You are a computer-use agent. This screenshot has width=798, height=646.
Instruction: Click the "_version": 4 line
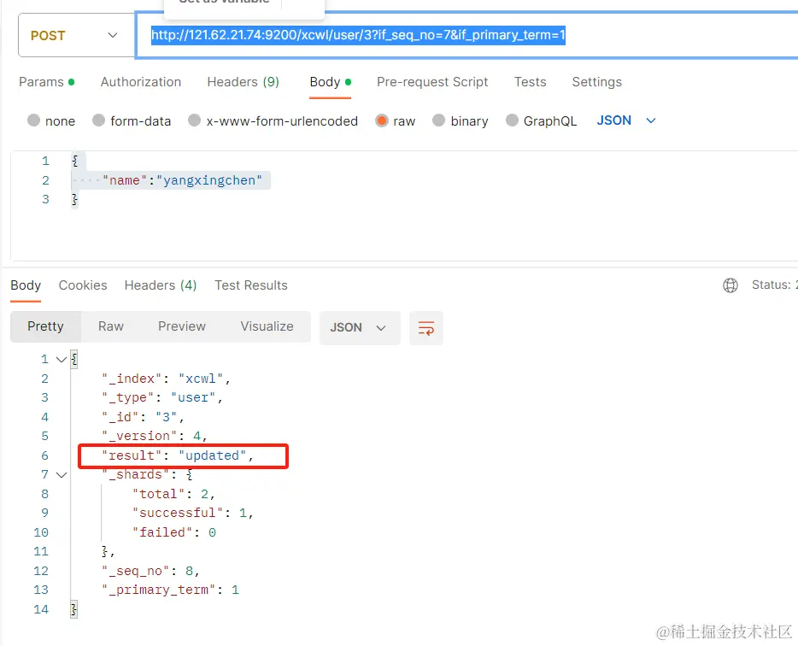point(154,437)
